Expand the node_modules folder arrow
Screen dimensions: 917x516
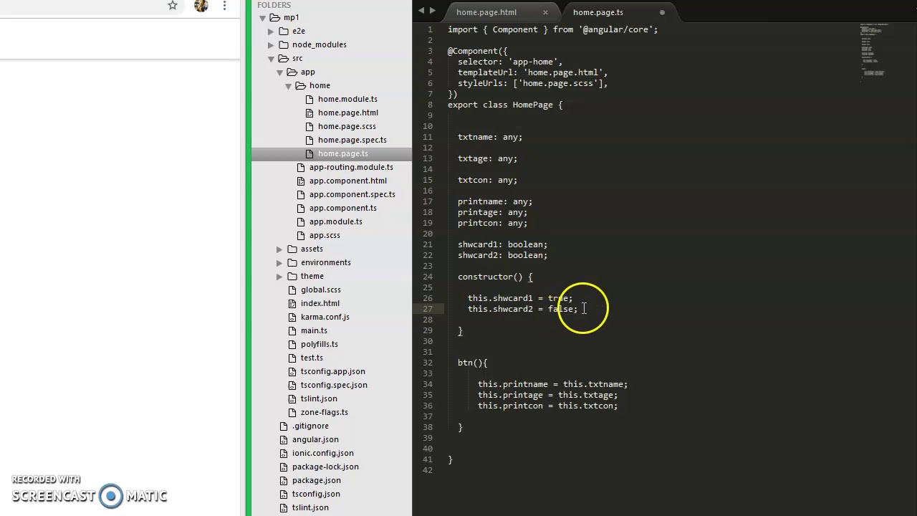coord(271,44)
